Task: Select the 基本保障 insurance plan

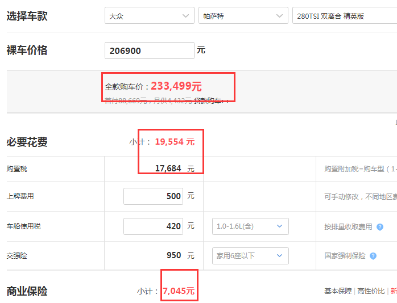Action: click(x=338, y=291)
